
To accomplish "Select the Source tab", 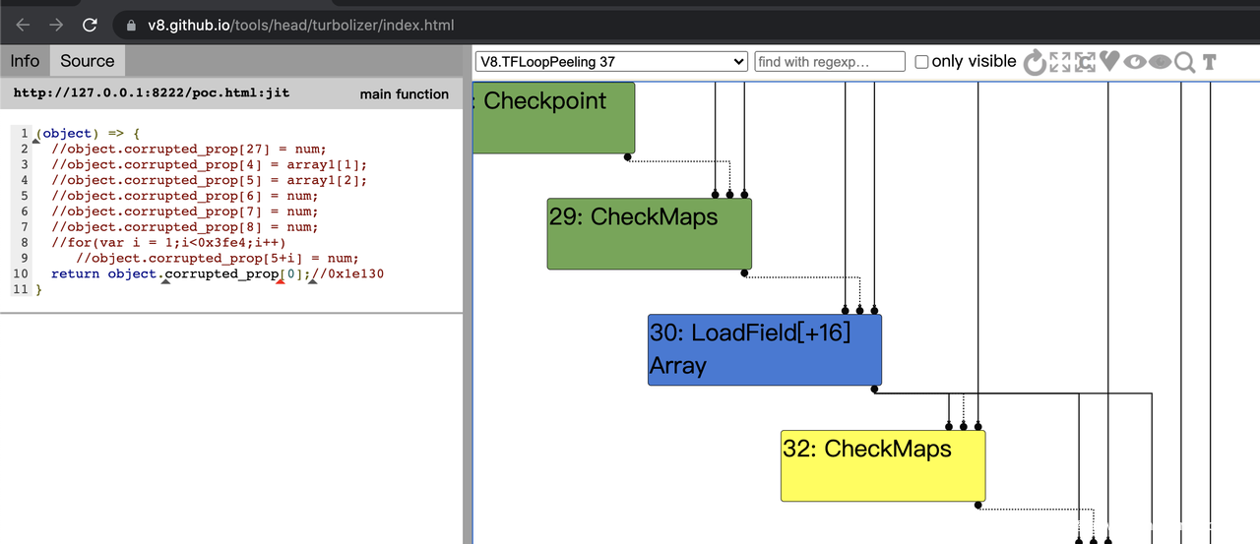I will point(87,61).
